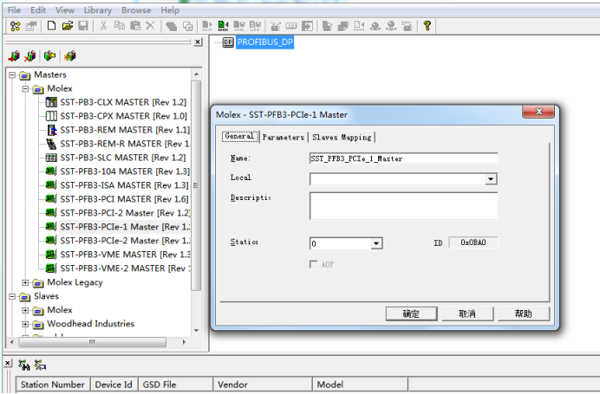Close the library panel with X
The image size is (600, 394).
coord(198,42)
